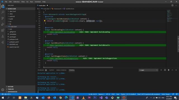Open the File menu
The height and width of the screenshot is (100, 179).
[x=6, y=2]
